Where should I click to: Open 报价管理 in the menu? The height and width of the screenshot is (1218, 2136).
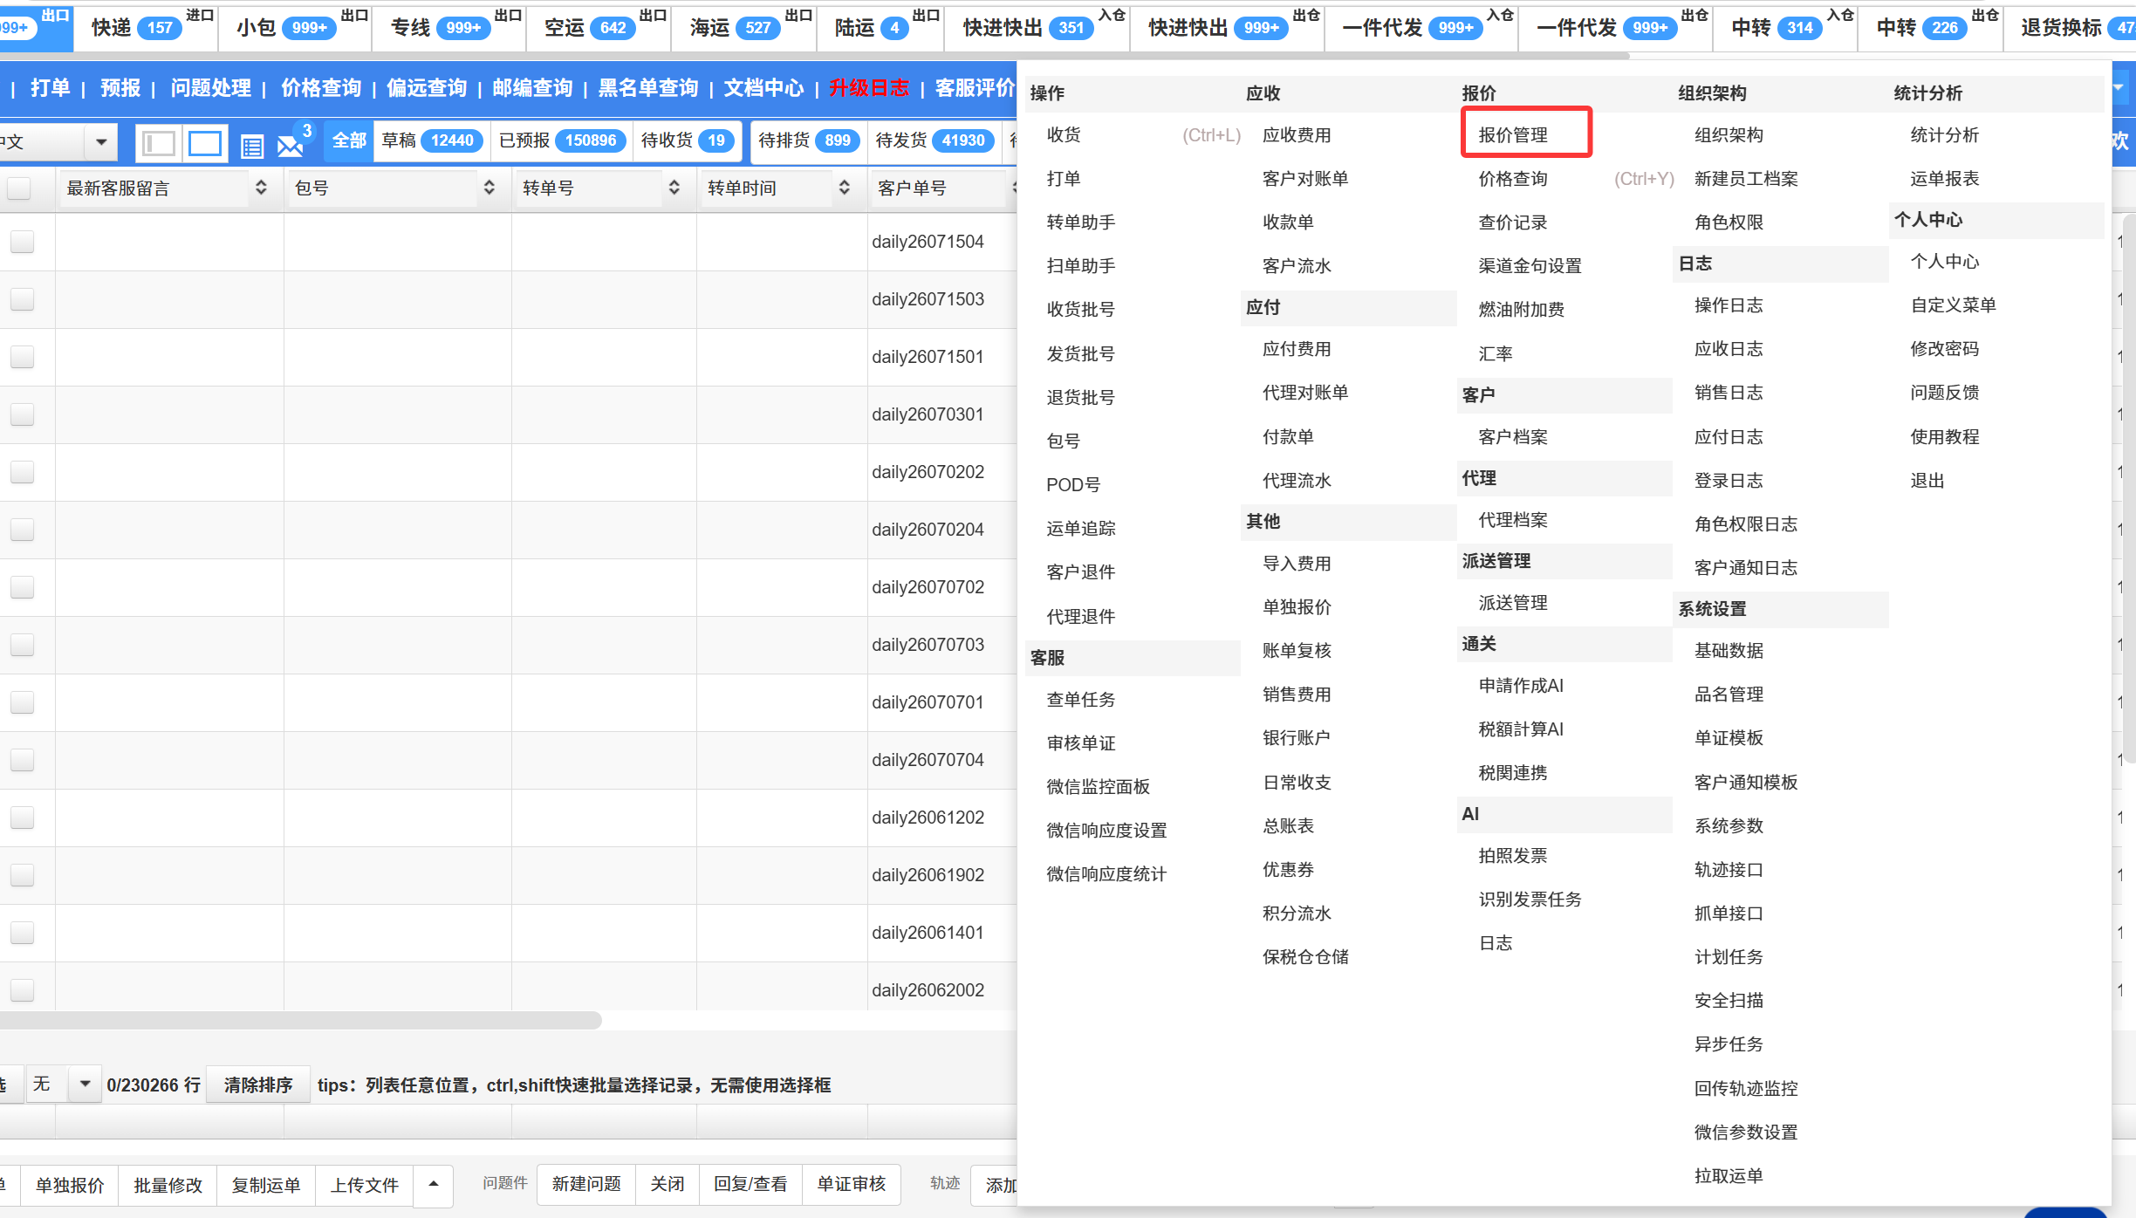click(x=1513, y=135)
